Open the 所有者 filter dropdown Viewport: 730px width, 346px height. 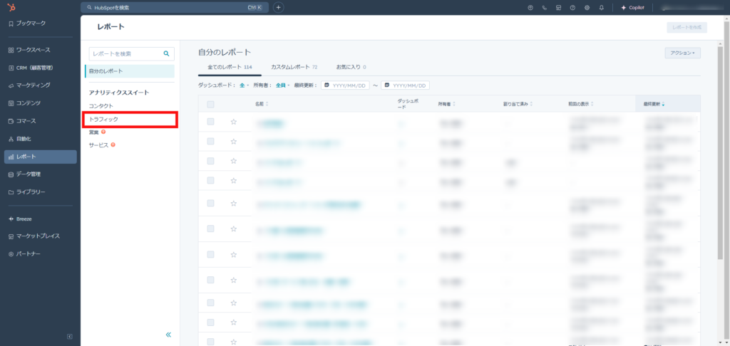[x=282, y=85]
